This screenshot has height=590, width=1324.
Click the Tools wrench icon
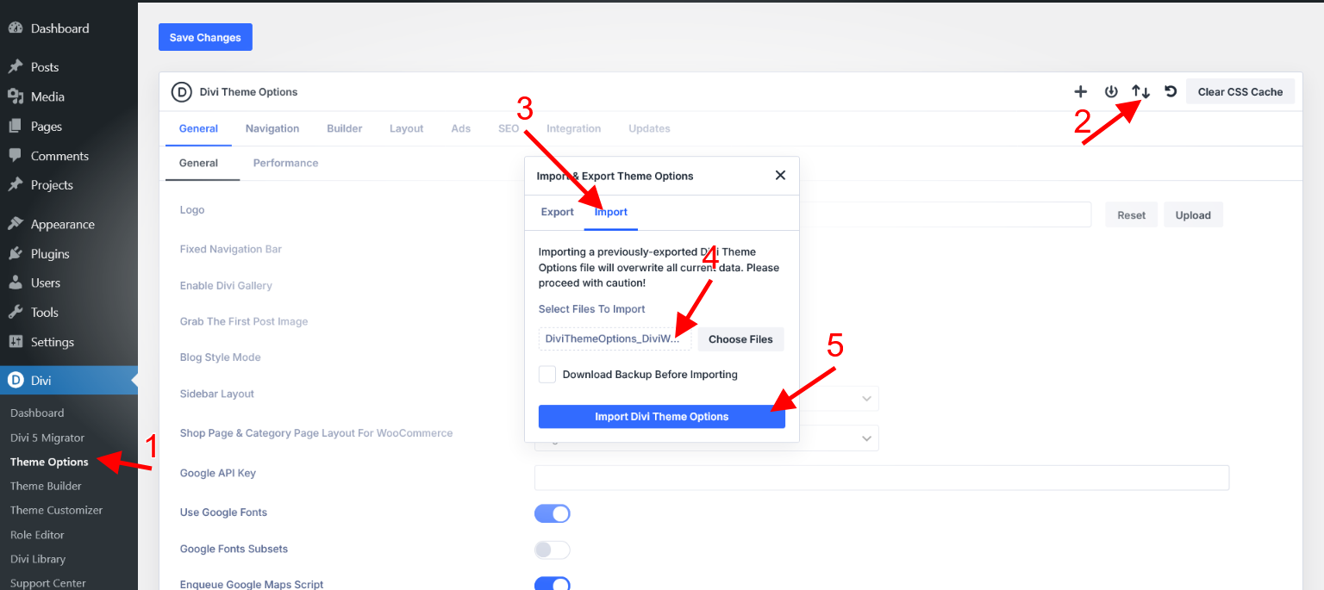point(15,313)
